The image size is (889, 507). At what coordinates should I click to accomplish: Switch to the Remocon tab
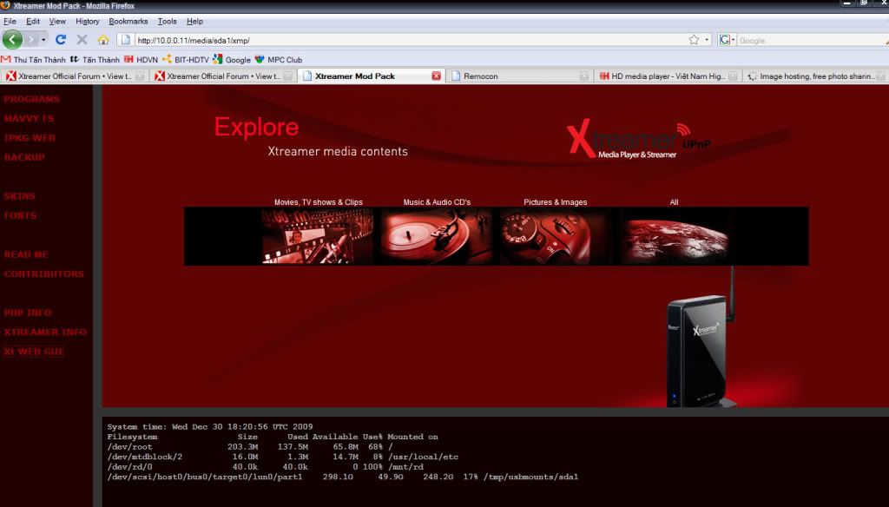click(519, 76)
